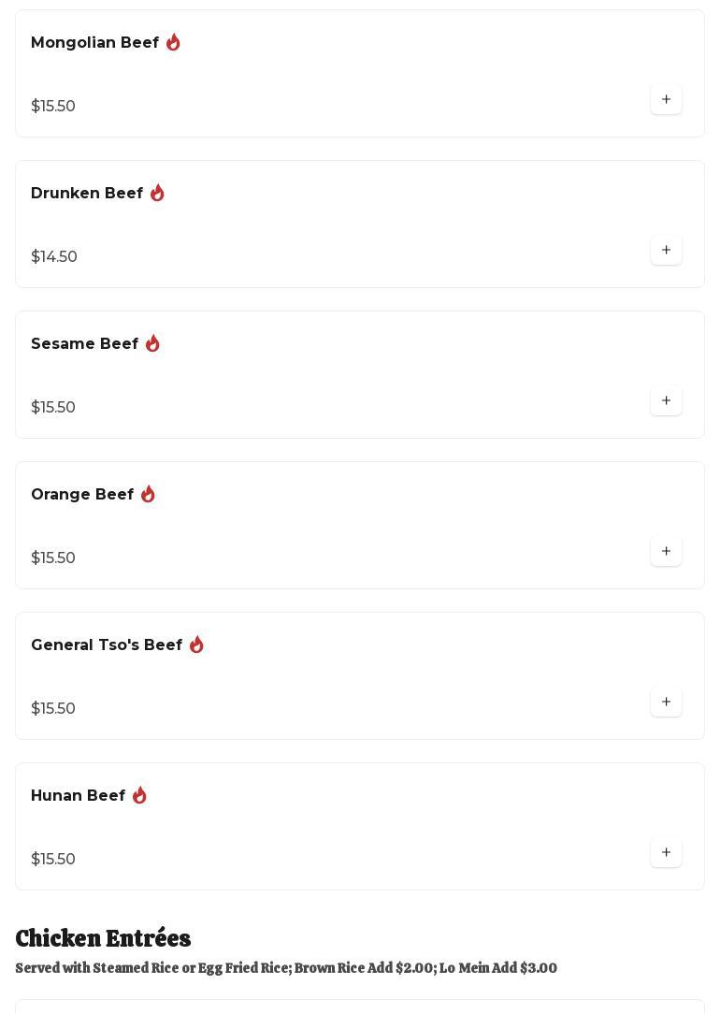Click the spicy flame icon beside Mongolian Beef

tap(173, 43)
